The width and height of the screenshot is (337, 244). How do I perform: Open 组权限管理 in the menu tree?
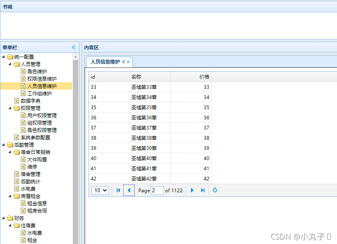pyautogui.click(x=40, y=123)
